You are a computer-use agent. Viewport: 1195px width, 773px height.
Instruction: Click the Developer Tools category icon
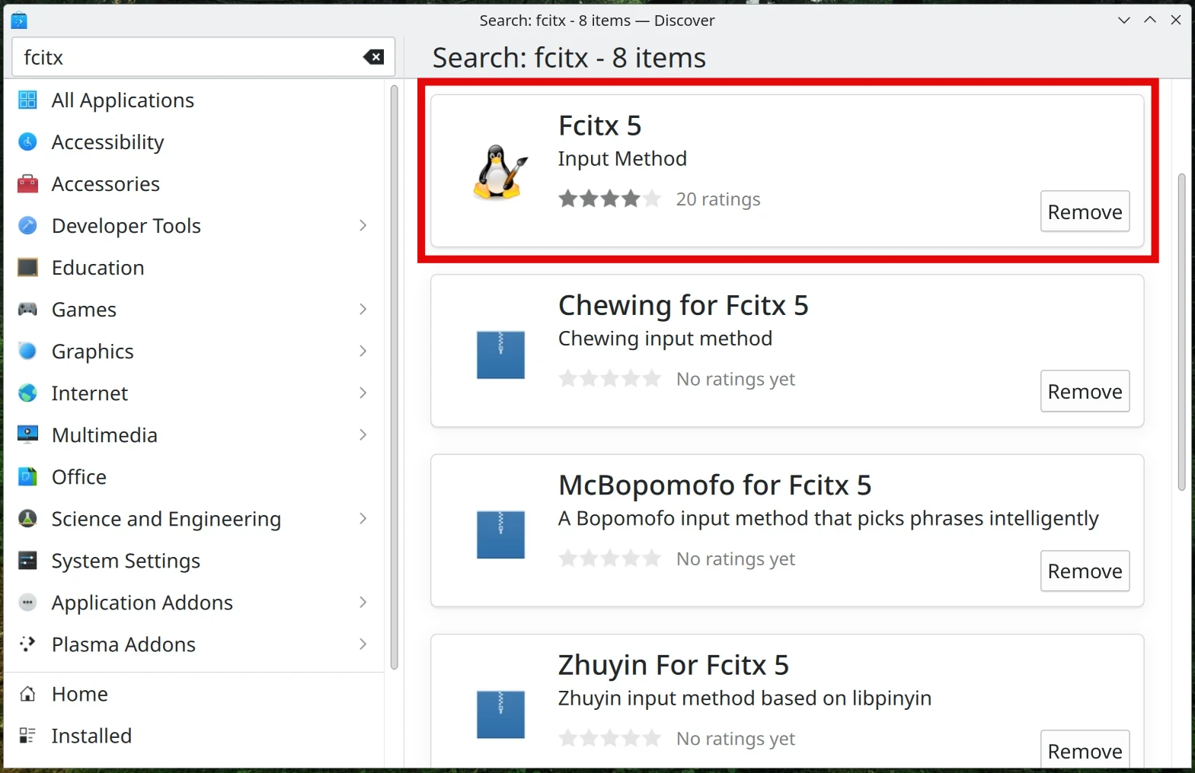coord(27,225)
